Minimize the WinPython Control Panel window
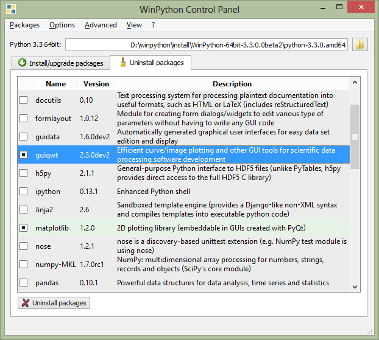379x340 pixels. 323,8
